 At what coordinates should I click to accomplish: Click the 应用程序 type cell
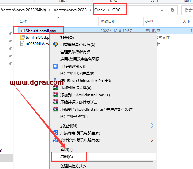pos(153,31)
